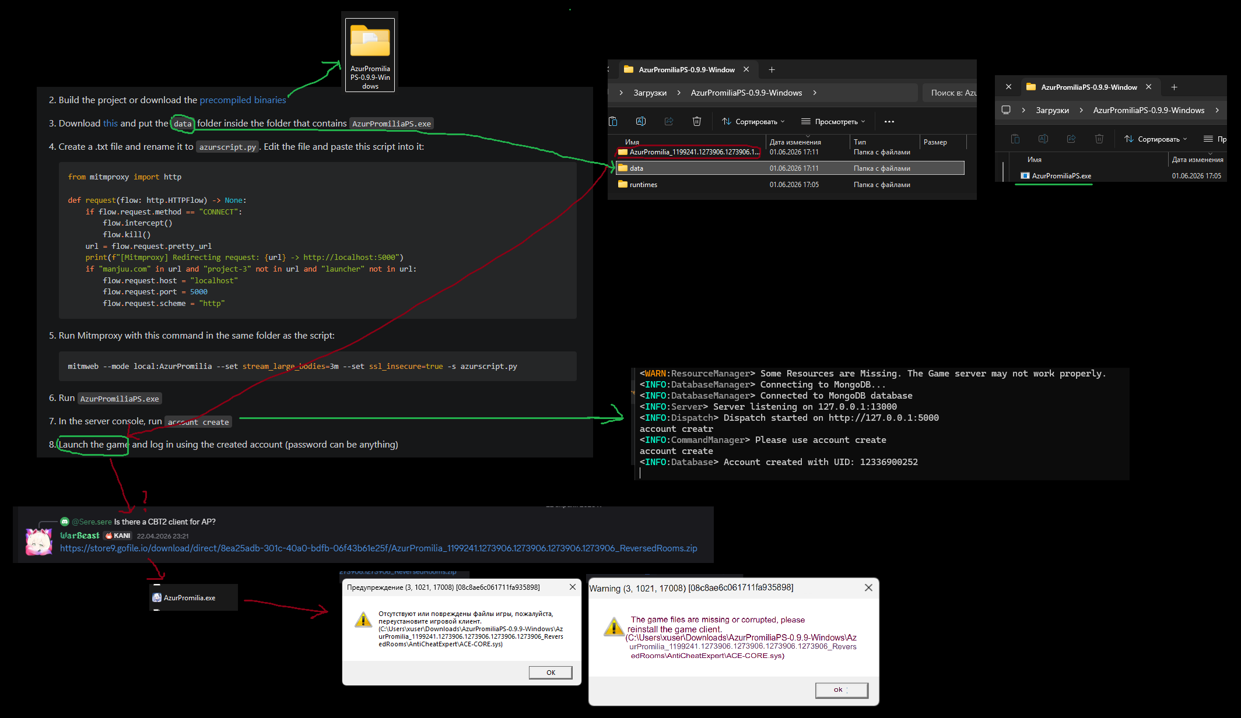Click ok in the English Warning dialog
Screen dimensions: 1241x718
click(842, 690)
